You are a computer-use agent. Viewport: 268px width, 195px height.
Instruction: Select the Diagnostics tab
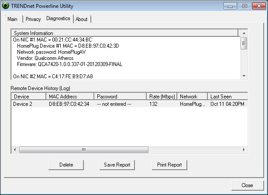[58, 18]
